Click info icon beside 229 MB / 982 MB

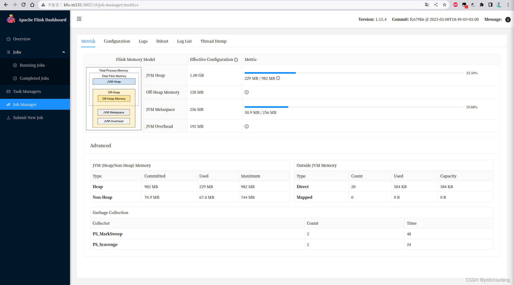pyautogui.click(x=278, y=78)
